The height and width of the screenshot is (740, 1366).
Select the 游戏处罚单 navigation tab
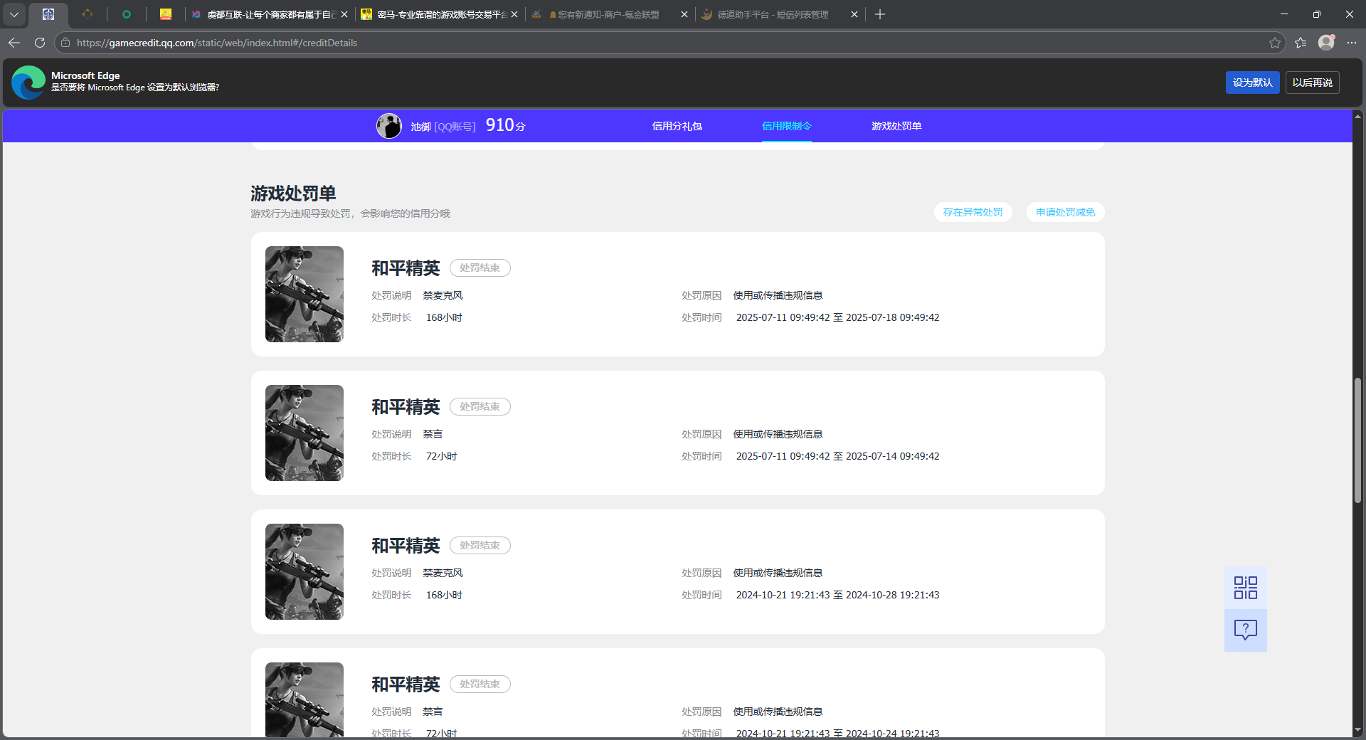coord(896,126)
